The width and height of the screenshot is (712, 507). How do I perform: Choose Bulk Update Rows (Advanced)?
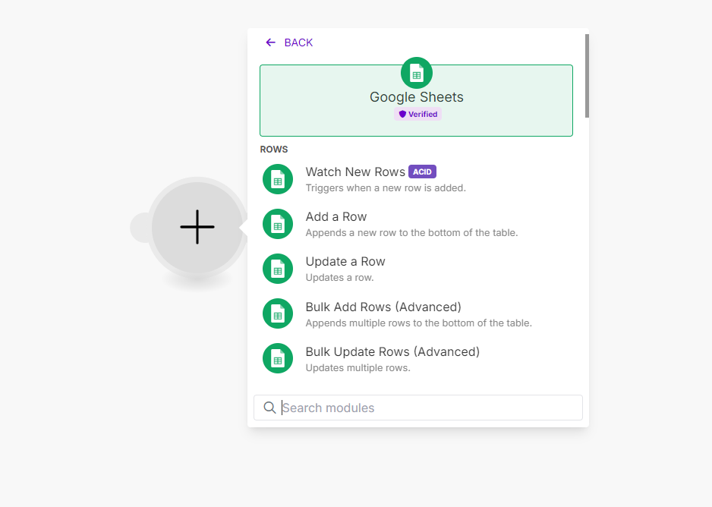point(417,358)
